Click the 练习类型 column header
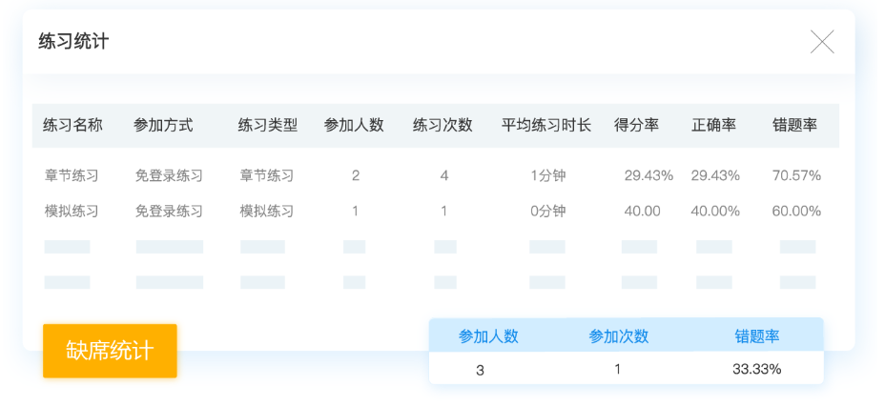 268,125
